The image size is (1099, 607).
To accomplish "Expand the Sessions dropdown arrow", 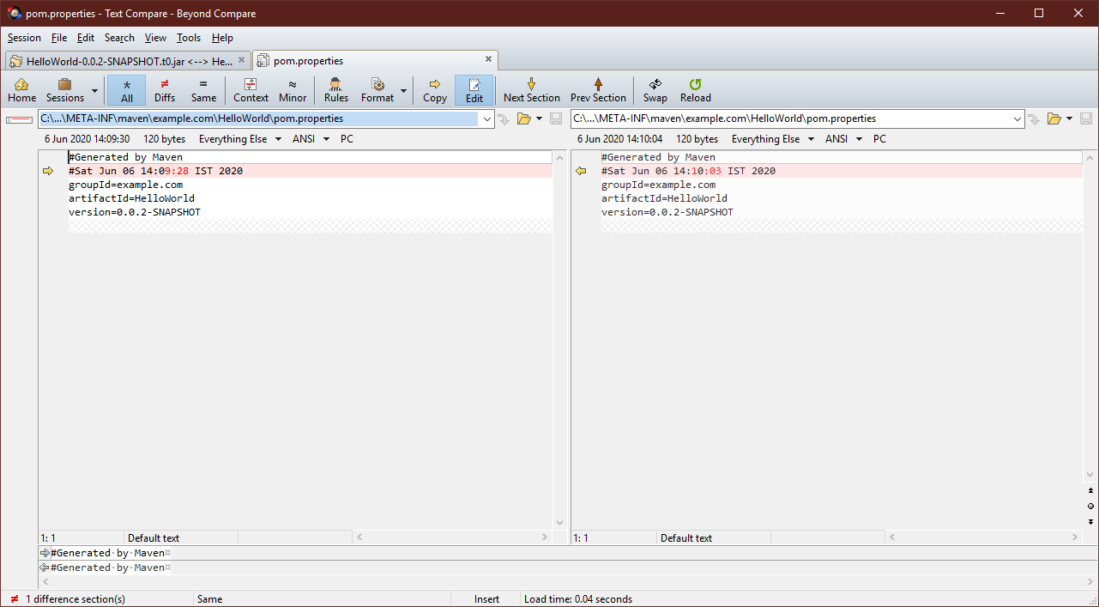I will pyautogui.click(x=94, y=90).
